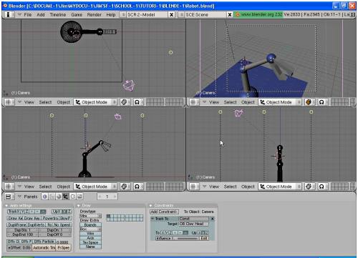Remove the Track To constraint with its X
Screen dimensions: 358x258
coord(212,219)
